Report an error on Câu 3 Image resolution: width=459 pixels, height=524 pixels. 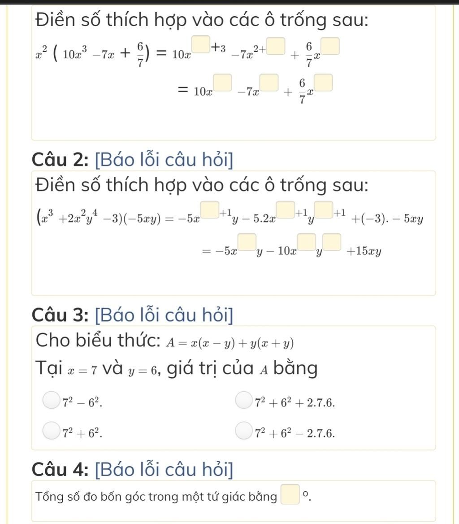(x=164, y=315)
